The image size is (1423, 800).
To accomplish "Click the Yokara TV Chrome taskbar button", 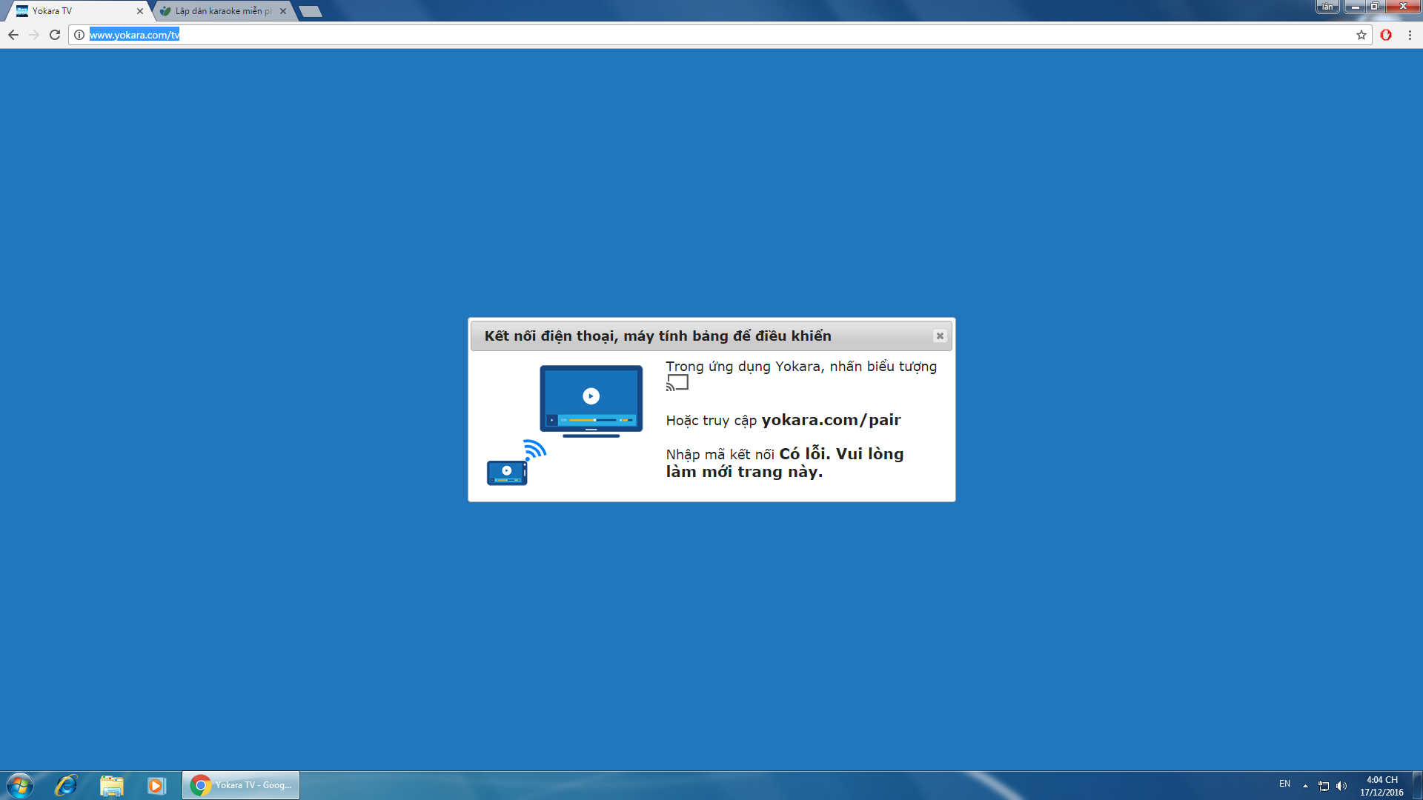I will [x=241, y=785].
